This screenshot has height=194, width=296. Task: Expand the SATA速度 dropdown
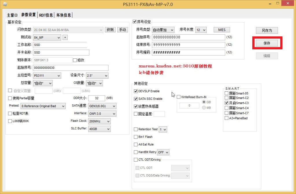(102, 106)
